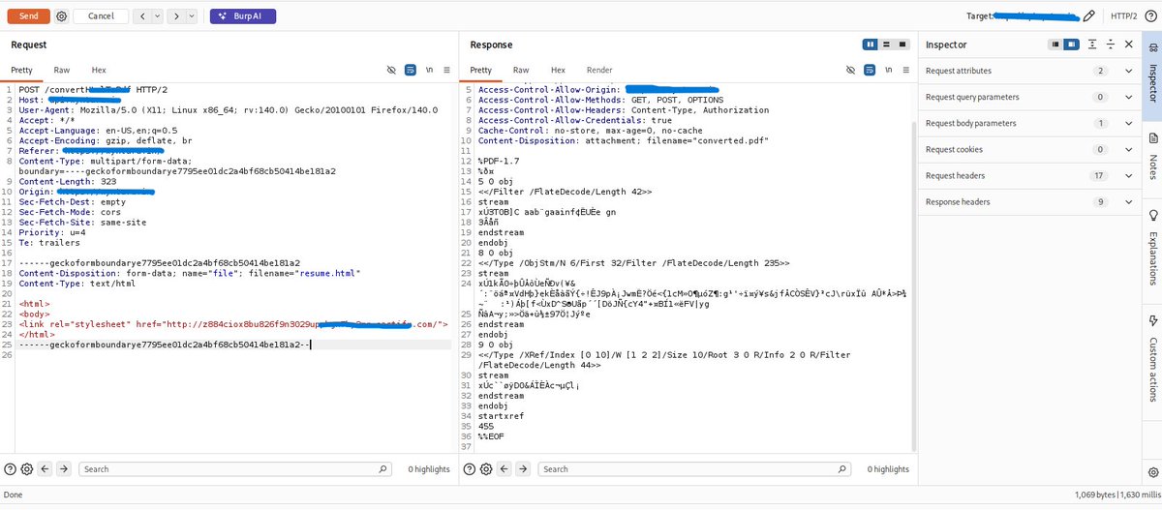
Task: Close the Inspector panel
Action: pos(1129,45)
